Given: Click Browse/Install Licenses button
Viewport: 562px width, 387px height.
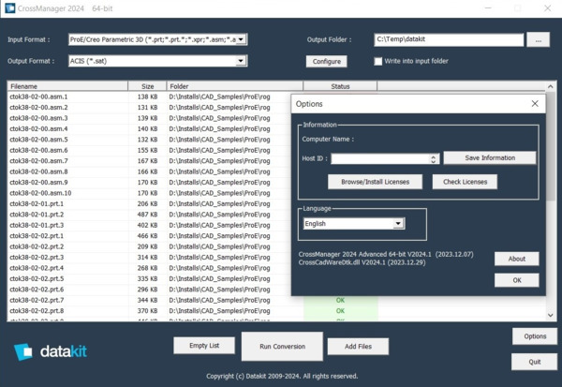Looking at the screenshot, I should point(375,182).
